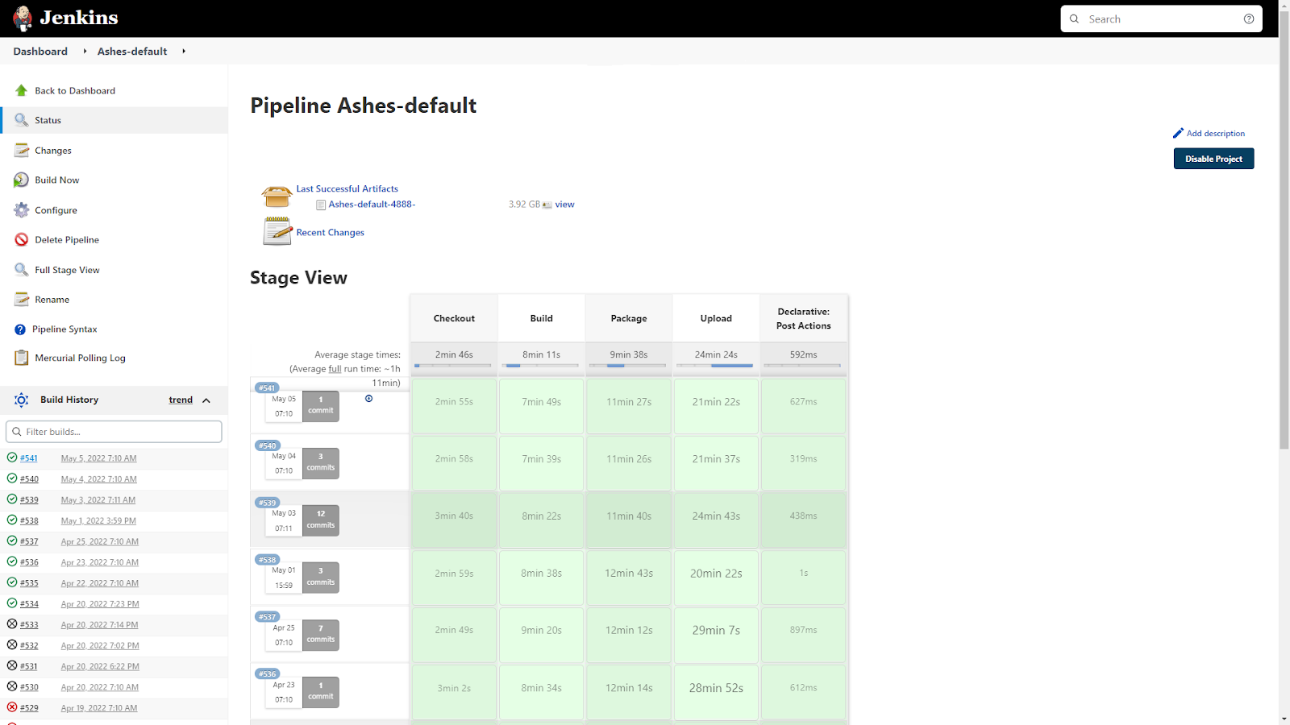Click the Package average time progress bar
Screen dimensions: 1290x725
629,366
